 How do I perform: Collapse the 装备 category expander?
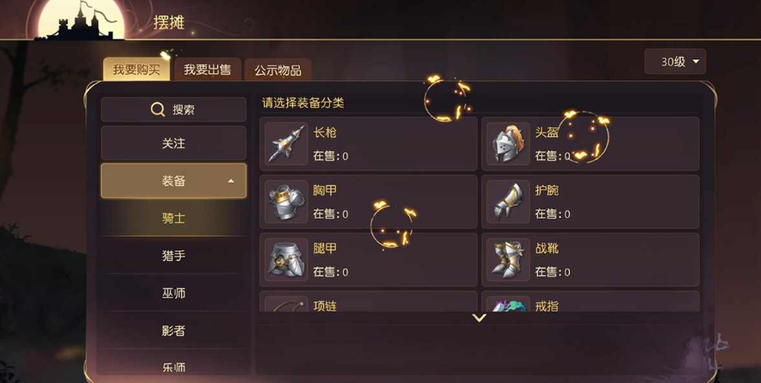point(231,181)
